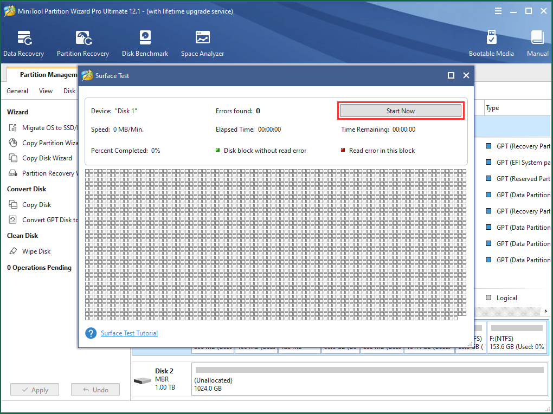The width and height of the screenshot is (553, 414).
Task: Select the Logical legend entry
Action: pyautogui.click(x=501, y=298)
